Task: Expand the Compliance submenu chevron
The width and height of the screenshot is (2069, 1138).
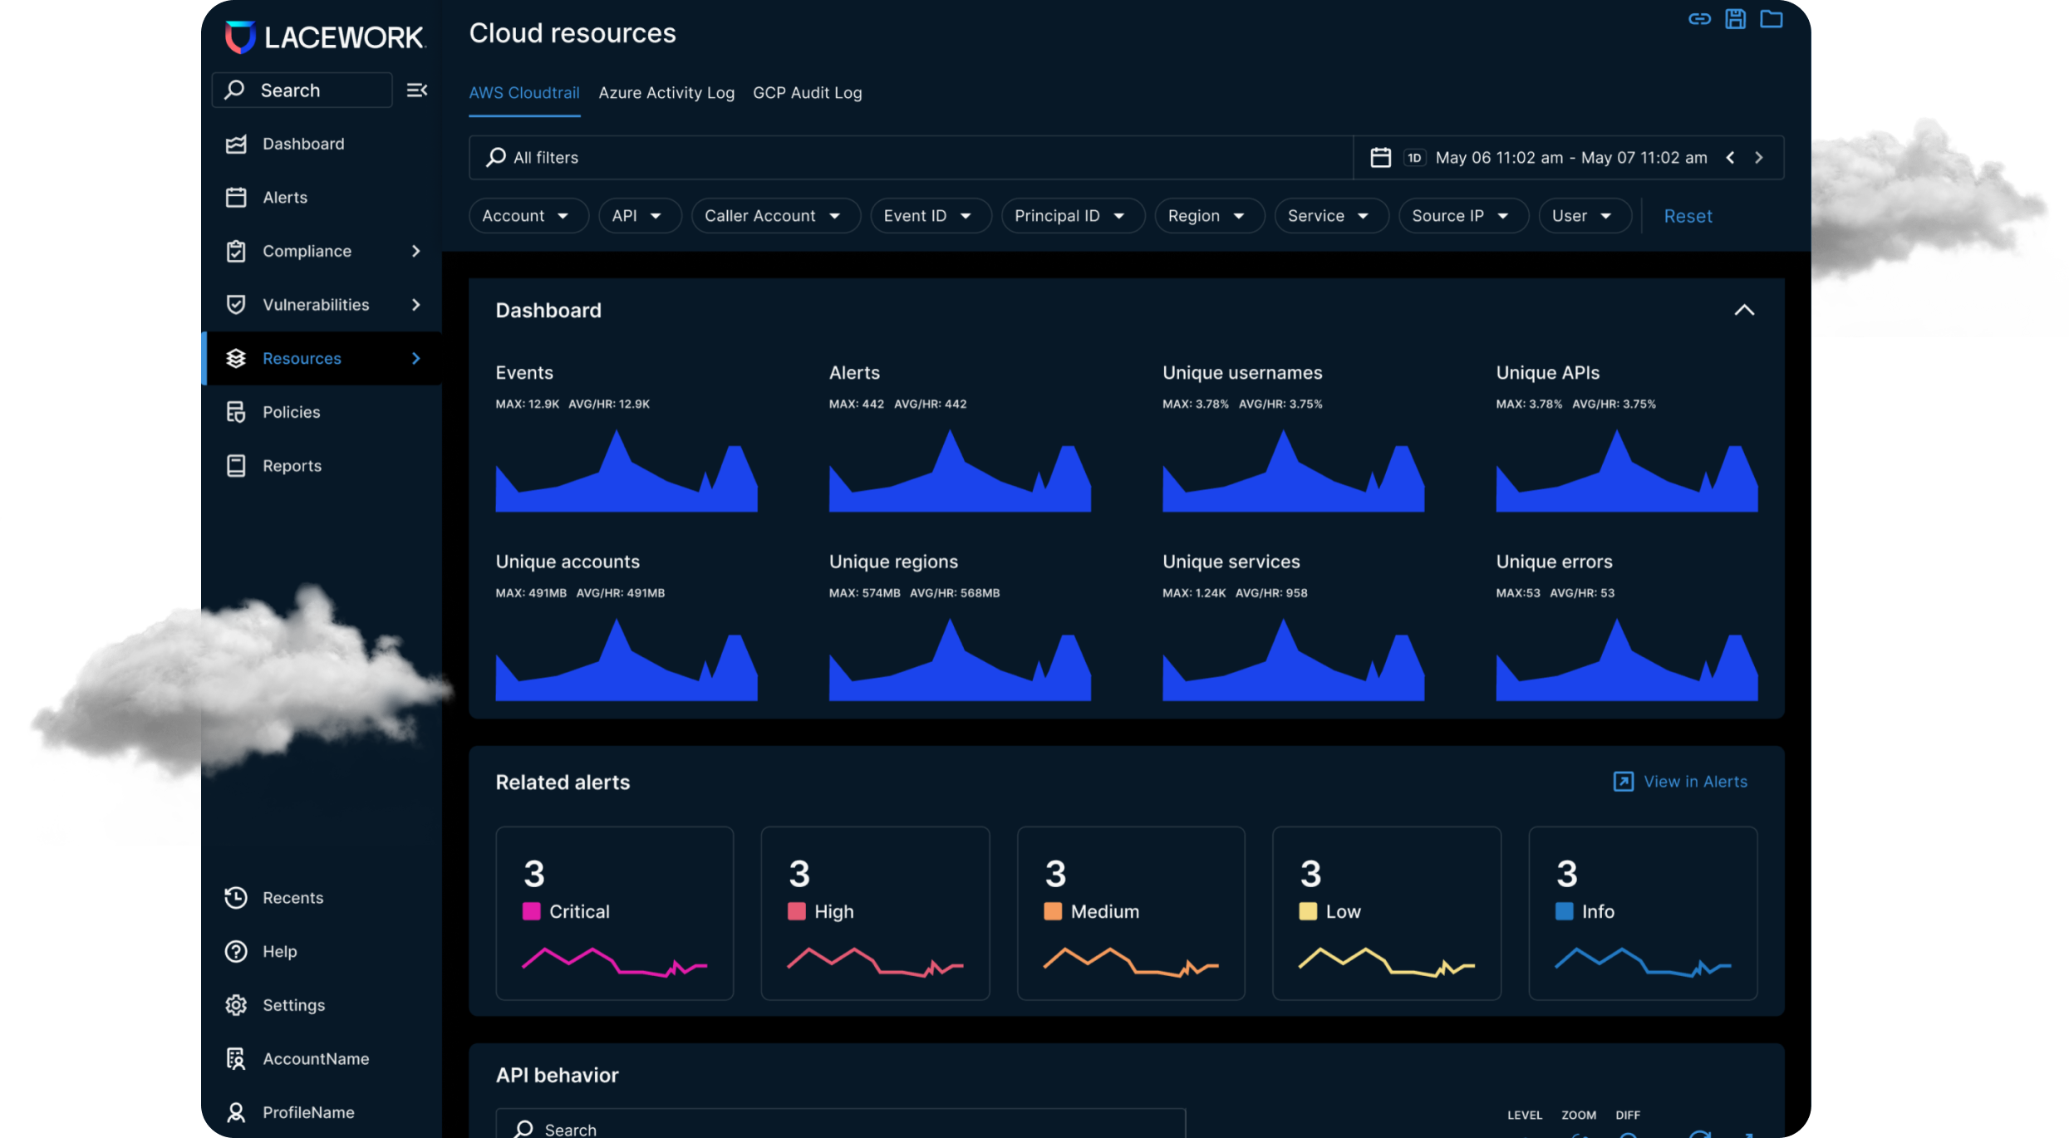Action: click(x=416, y=251)
